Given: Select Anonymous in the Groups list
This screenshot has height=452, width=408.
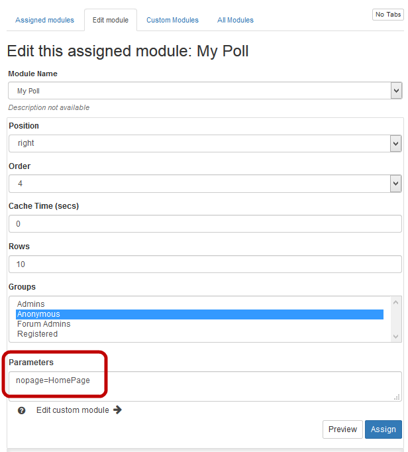Looking at the screenshot, I should (x=38, y=314).
